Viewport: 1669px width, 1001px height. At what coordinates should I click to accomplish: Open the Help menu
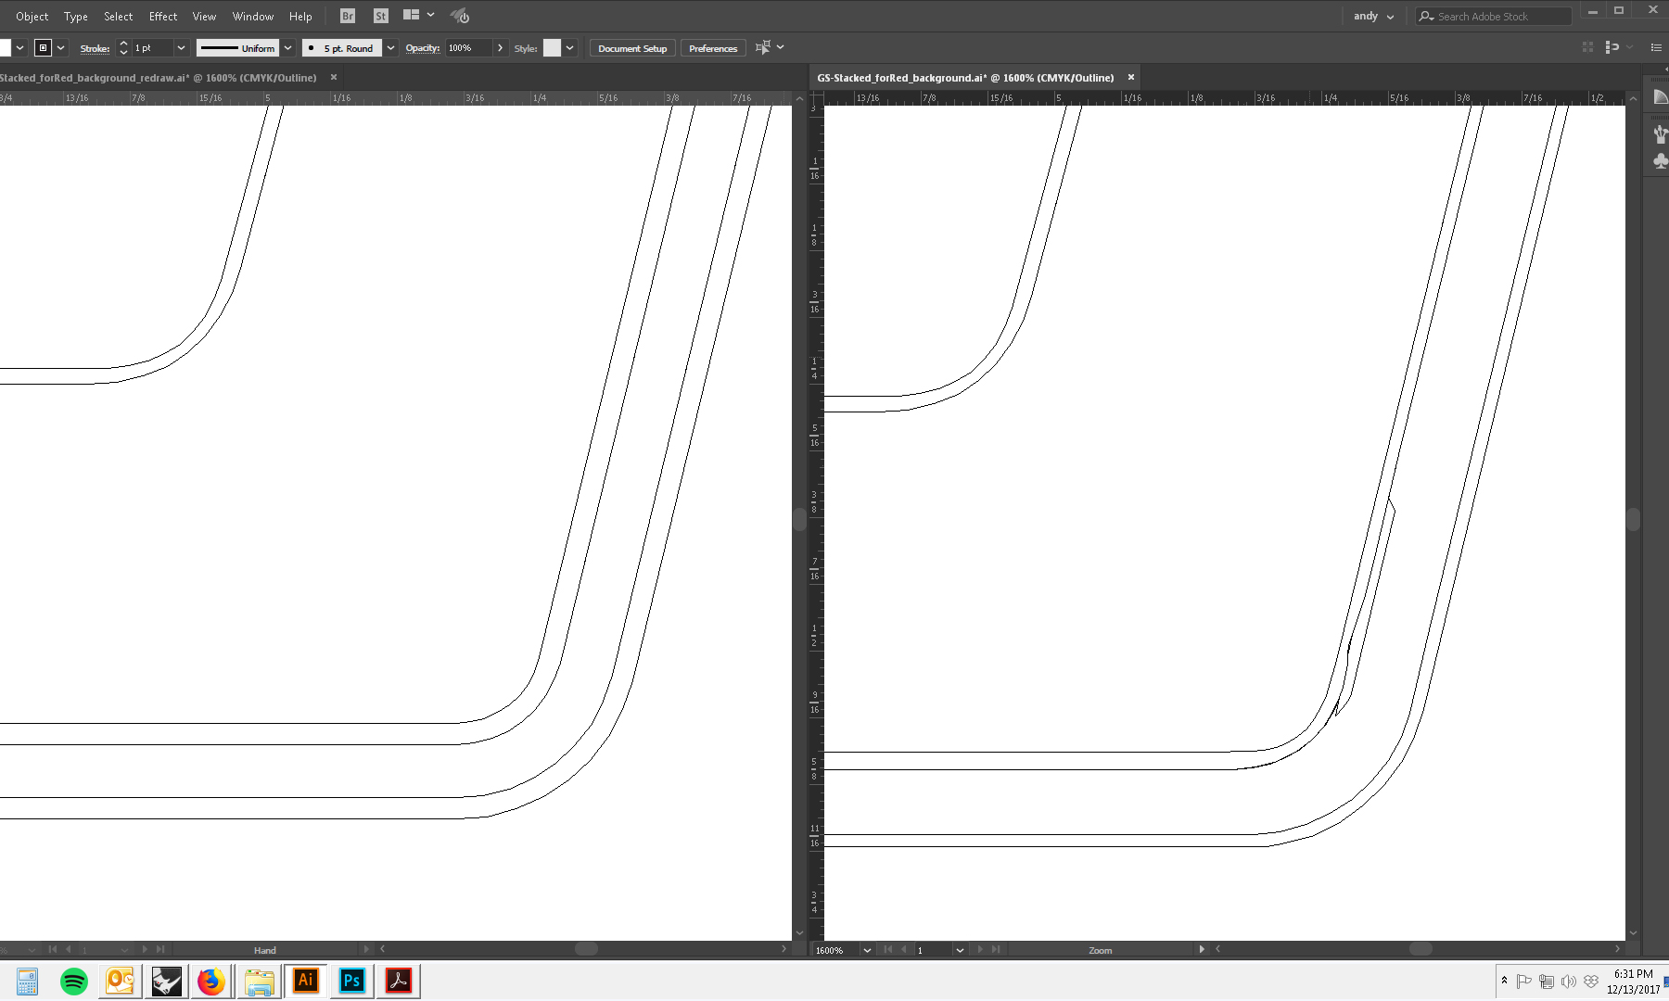[x=300, y=16]
